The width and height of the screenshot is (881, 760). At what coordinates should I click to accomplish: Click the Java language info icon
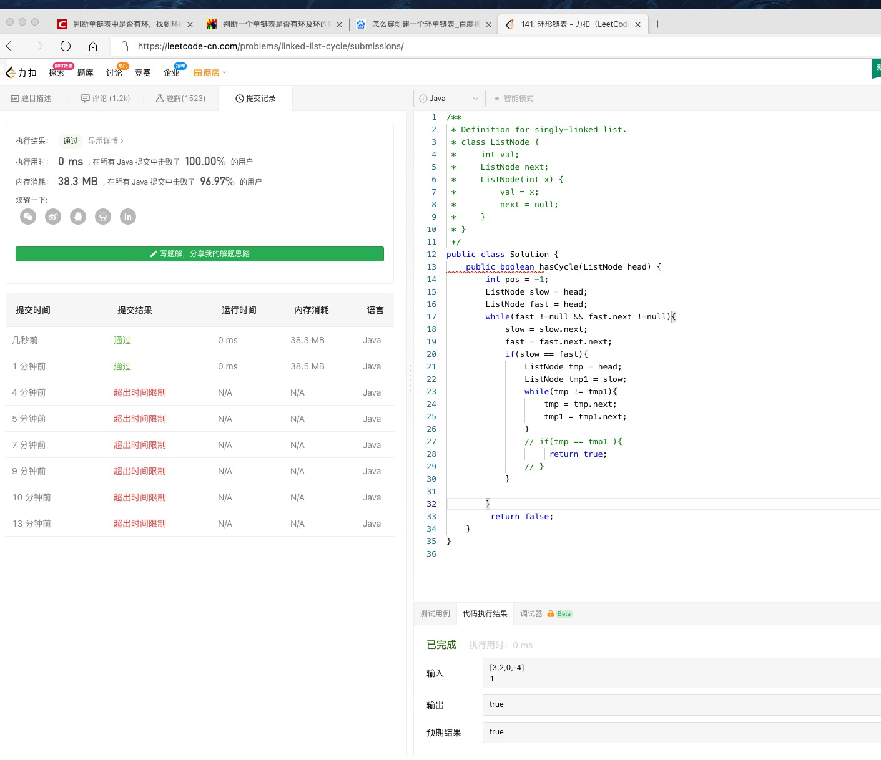(x=423, y=99)
